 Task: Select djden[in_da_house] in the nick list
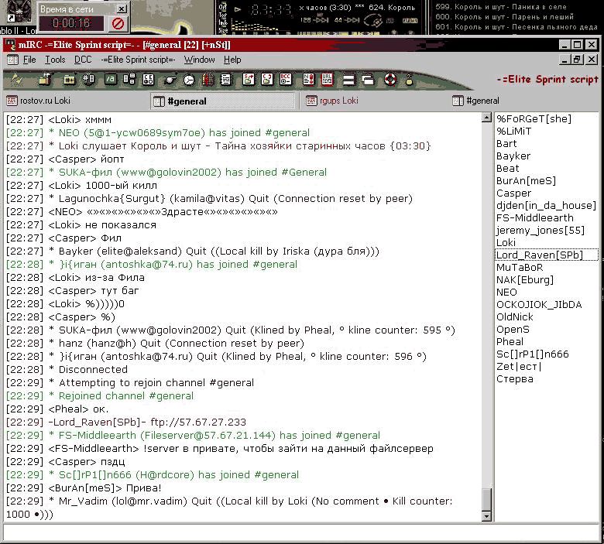click(x=546, y=206)
